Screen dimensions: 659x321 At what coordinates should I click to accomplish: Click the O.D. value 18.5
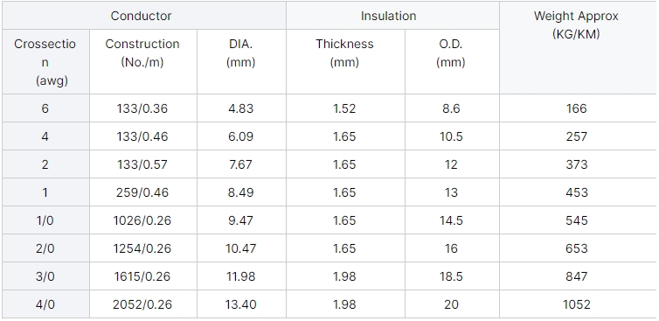click(x=451, y=276)
